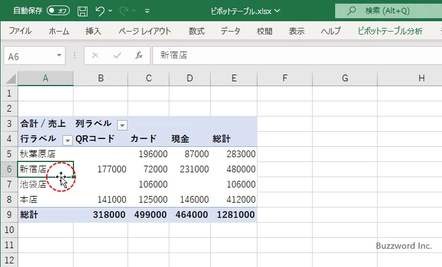Open the ファイル menu
Screen dimensions: 442x267
tap(20, 32)
